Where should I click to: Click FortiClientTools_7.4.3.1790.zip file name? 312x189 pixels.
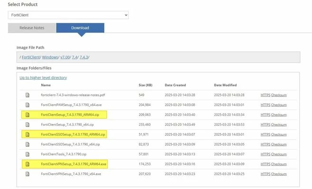point(64,154)
